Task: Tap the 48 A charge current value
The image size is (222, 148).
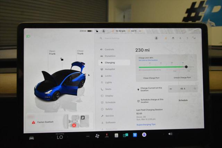Action: tap(183, 89)
